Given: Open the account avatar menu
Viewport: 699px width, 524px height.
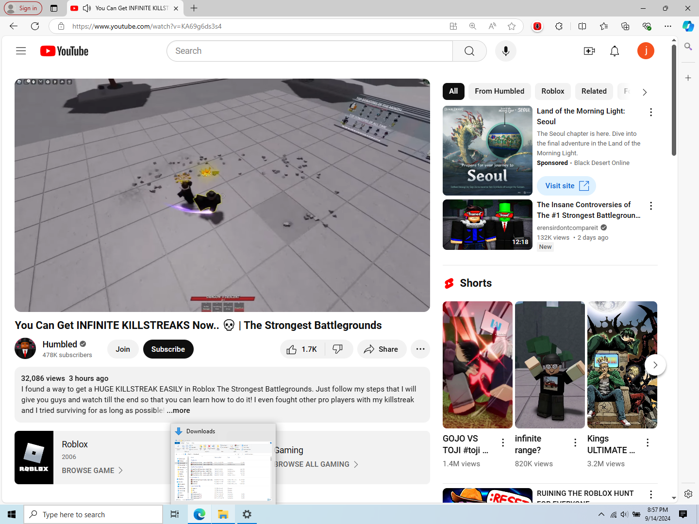Looking at the screenshot, I should 646,51.
